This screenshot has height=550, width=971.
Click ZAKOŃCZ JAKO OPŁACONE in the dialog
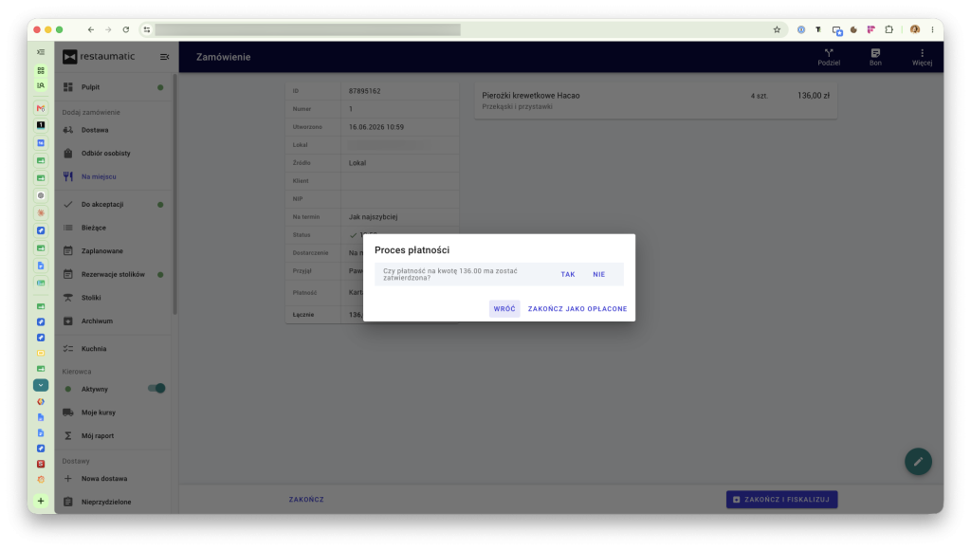(x=577, y=308)
